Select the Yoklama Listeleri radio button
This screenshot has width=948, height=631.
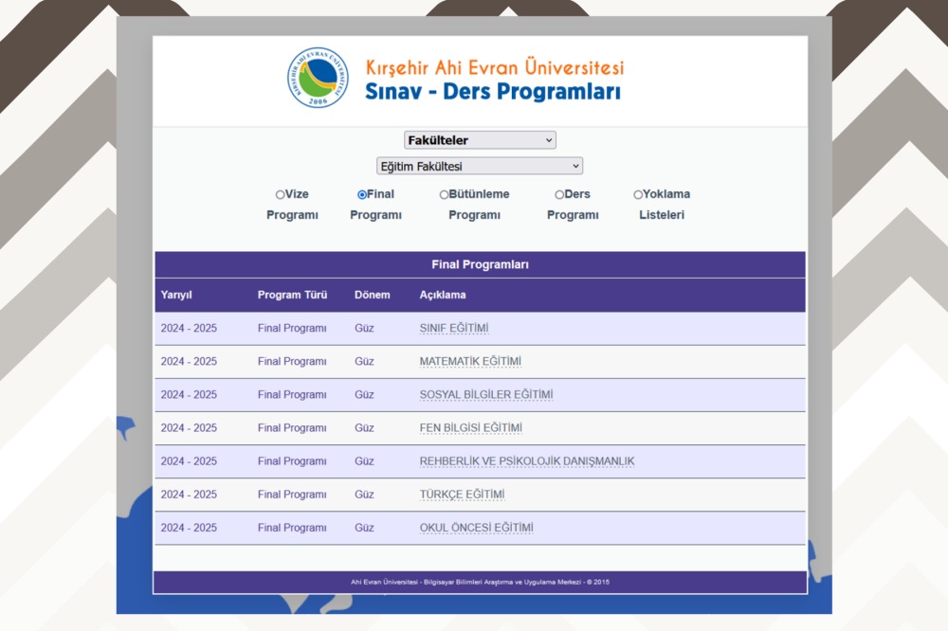point(638,194)
